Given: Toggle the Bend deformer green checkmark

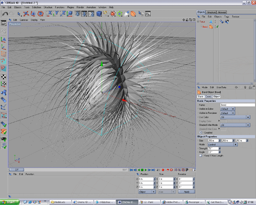Looking at the screenshot, I should coord(218,27).
